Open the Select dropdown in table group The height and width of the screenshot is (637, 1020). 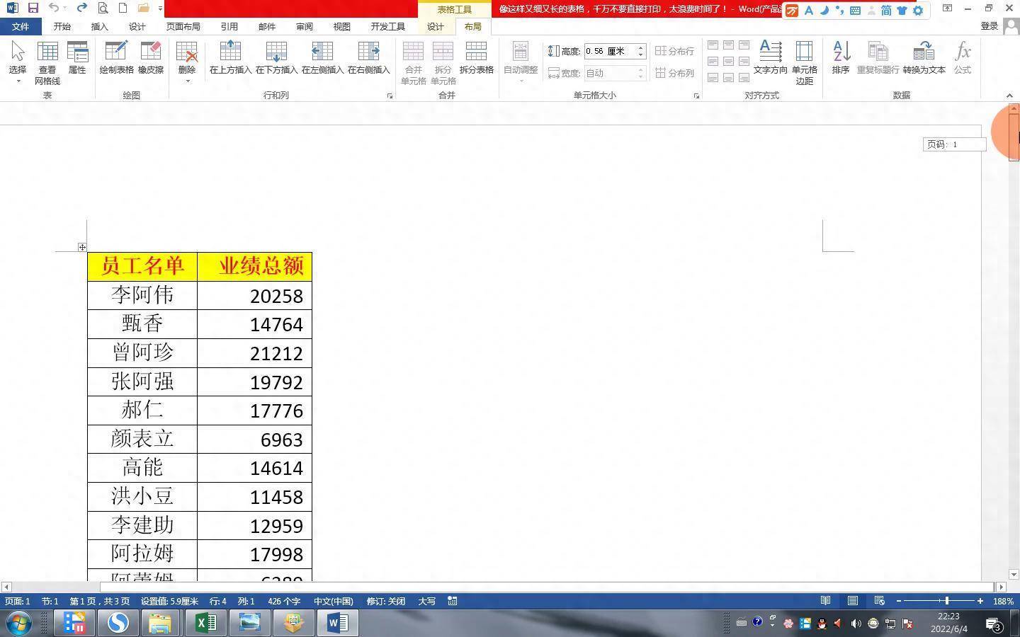[x=18, y=80]
